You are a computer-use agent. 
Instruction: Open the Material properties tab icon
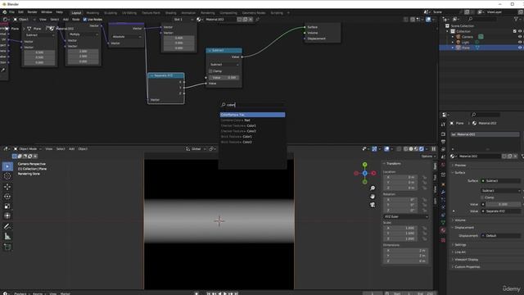click(x=443, y=230)
